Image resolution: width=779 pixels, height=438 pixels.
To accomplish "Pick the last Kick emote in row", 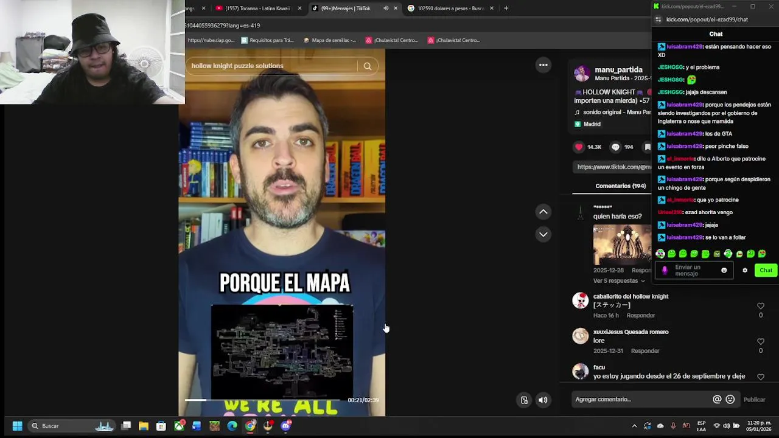I will click(761, 254).
